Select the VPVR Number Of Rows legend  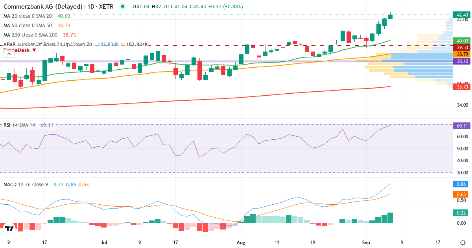tap(48, 44)
